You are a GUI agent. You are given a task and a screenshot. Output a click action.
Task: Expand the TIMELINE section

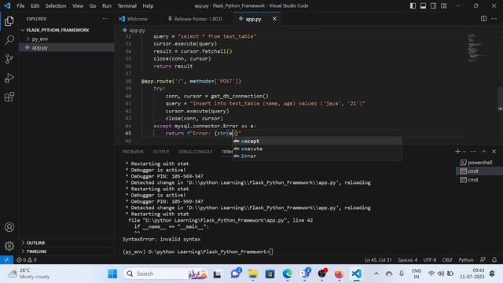coord(36,252)
